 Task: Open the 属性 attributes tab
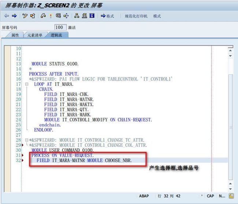pos(15,35)
